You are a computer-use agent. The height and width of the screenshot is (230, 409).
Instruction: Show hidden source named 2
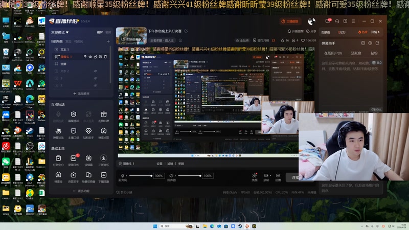click(x=96, y=85)
